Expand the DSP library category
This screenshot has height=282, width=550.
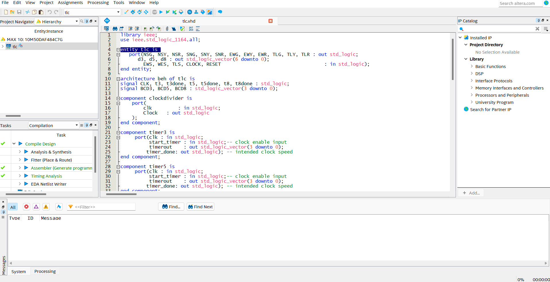pyautogui.click(x=471, y=73)
